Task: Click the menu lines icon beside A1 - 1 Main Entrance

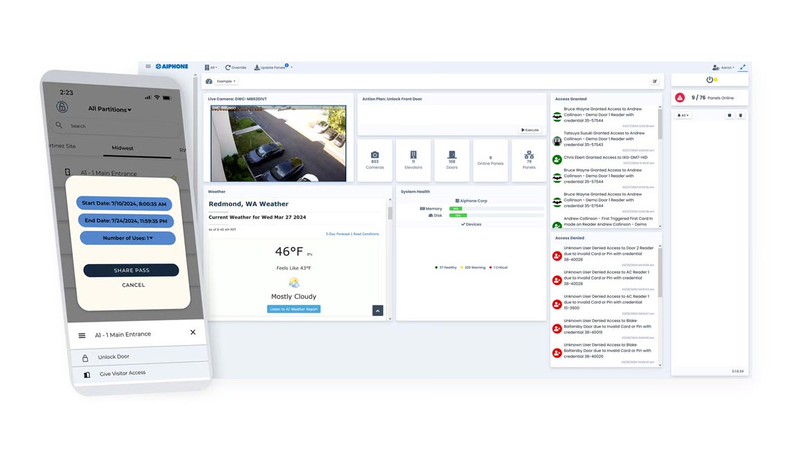Action: 82,336
